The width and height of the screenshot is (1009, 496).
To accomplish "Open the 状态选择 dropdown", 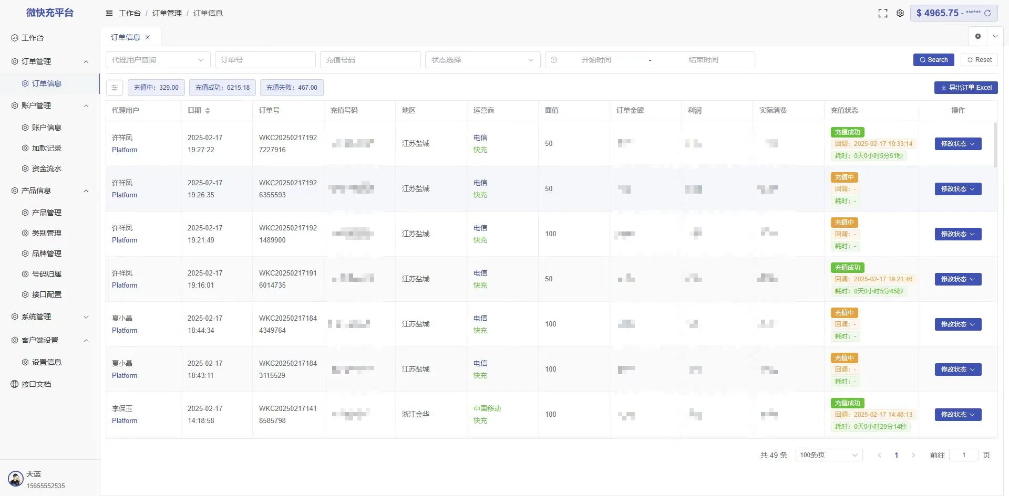I will pyautogui.click(x=483, y=60).
